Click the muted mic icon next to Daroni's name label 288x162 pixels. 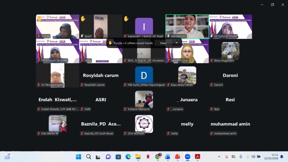[x=211, y=85]
